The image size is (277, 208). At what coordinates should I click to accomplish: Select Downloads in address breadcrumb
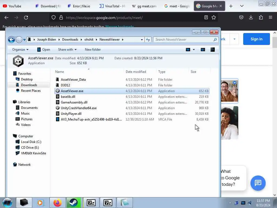point(70,40)
